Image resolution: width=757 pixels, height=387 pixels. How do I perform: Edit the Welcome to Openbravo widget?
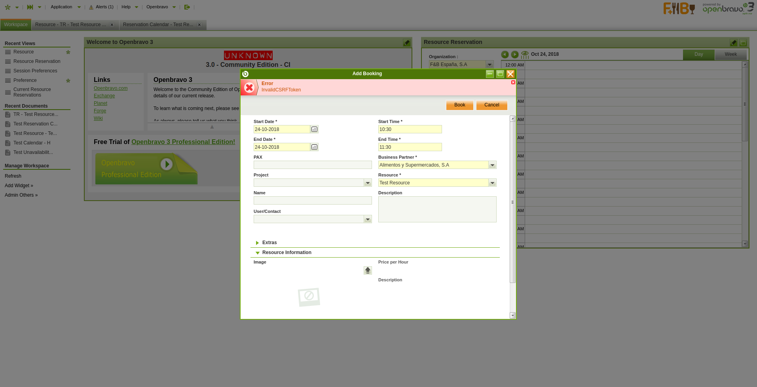pos(406,43)
